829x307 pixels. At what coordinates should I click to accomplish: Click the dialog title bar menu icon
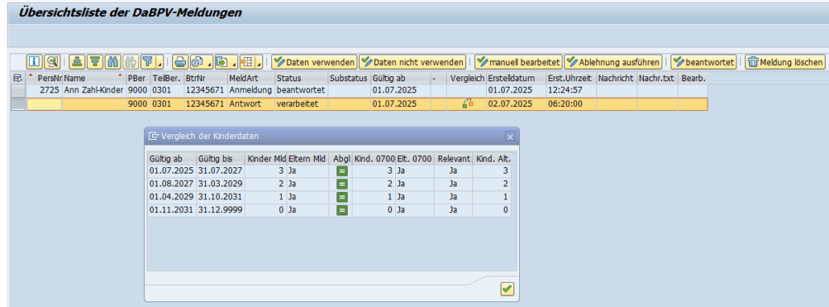click(153, 136)
